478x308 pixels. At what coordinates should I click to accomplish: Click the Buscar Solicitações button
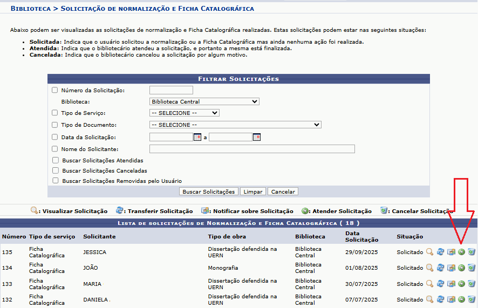point(208,191)
